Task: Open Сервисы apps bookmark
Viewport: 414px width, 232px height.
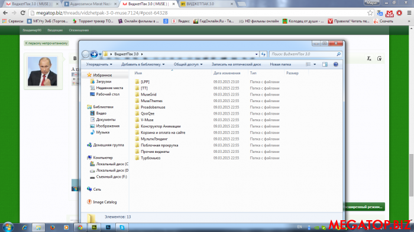Action: click(x=13, y=21)
